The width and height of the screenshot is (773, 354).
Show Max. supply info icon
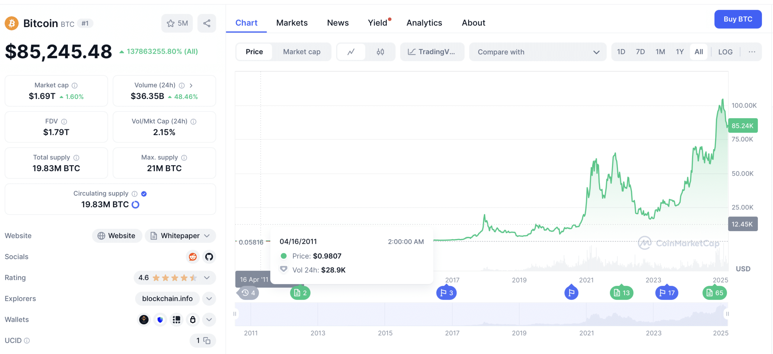[x=184, y=158]
